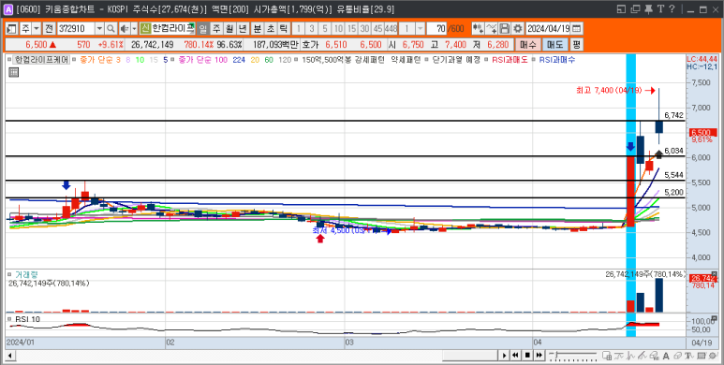Open the data grid icon below the legend
Viewport: 724px width, 365px height.
tap(13, 72)
